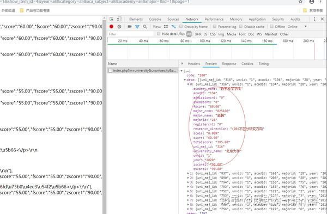Screen dimensions: 327x214
Task: Open the Application tab
Action: (257, 19)
